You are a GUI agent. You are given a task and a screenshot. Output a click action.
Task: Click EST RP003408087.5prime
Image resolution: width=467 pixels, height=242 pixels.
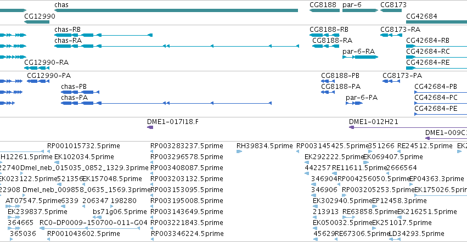(187, 168)
